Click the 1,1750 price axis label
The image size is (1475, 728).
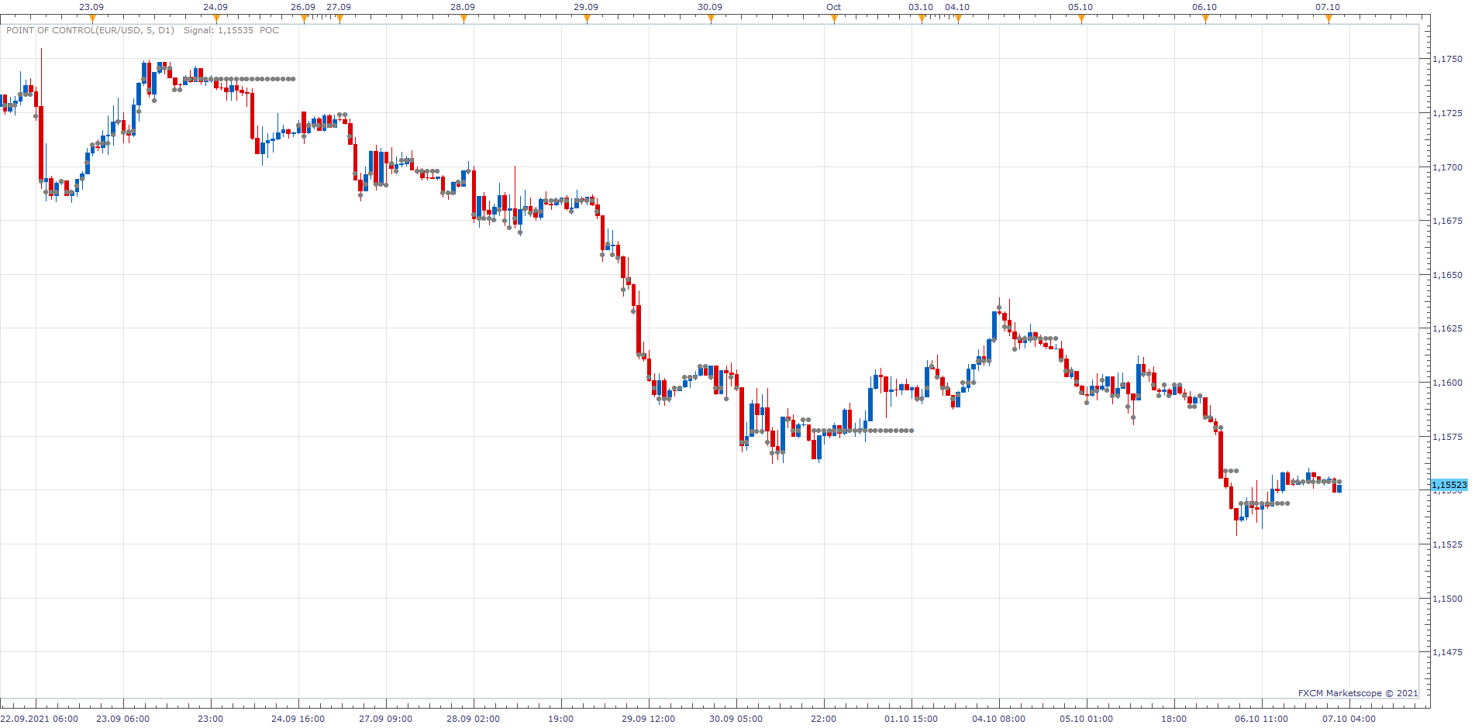(x=1448, y=59)
